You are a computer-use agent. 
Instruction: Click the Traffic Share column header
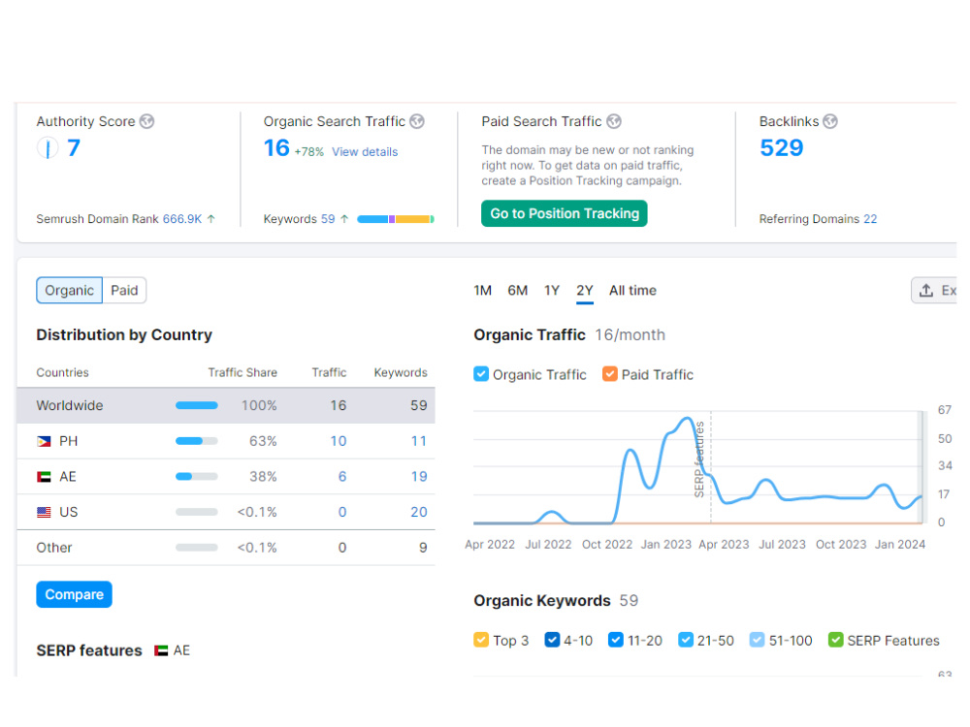tap(242, 373)
